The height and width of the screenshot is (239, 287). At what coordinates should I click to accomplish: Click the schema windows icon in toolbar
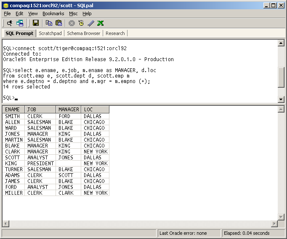(20, 23)
